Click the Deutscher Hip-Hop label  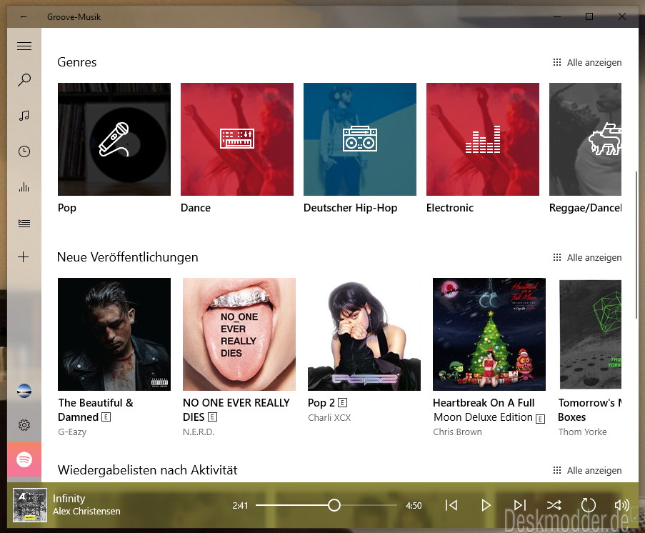pos(351,208)
